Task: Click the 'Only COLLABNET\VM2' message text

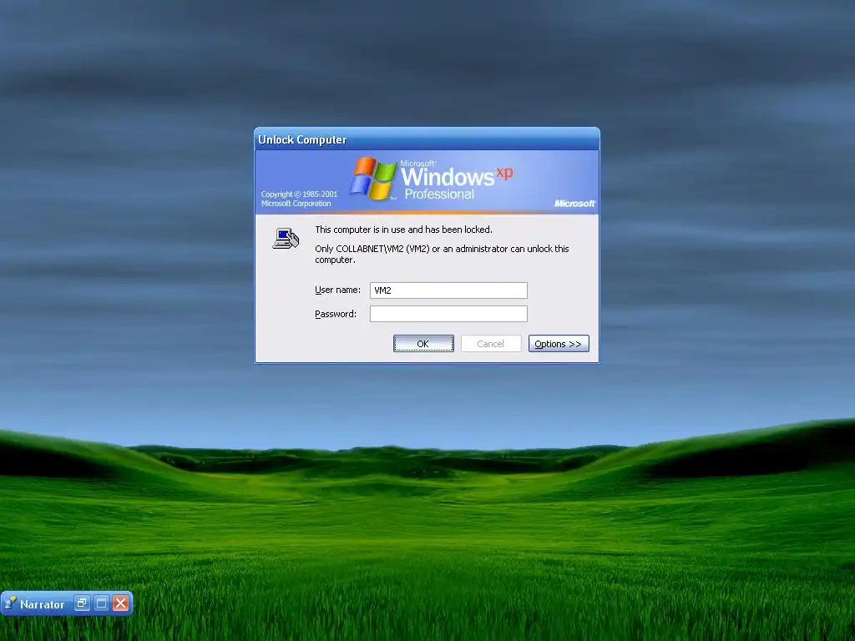Action: (442, 254)
